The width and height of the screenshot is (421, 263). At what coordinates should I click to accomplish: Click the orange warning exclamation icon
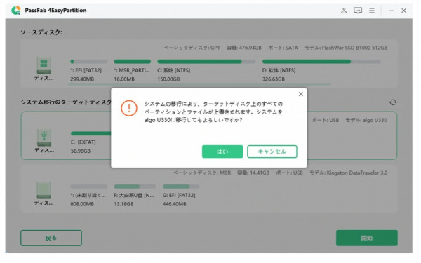tap(129, 108)
